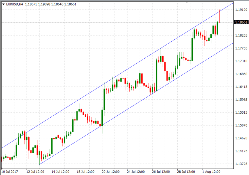Screen dimensions: 249x175
Task: Click the 1.15515 price axis label
Action: (x=241, y=112)
